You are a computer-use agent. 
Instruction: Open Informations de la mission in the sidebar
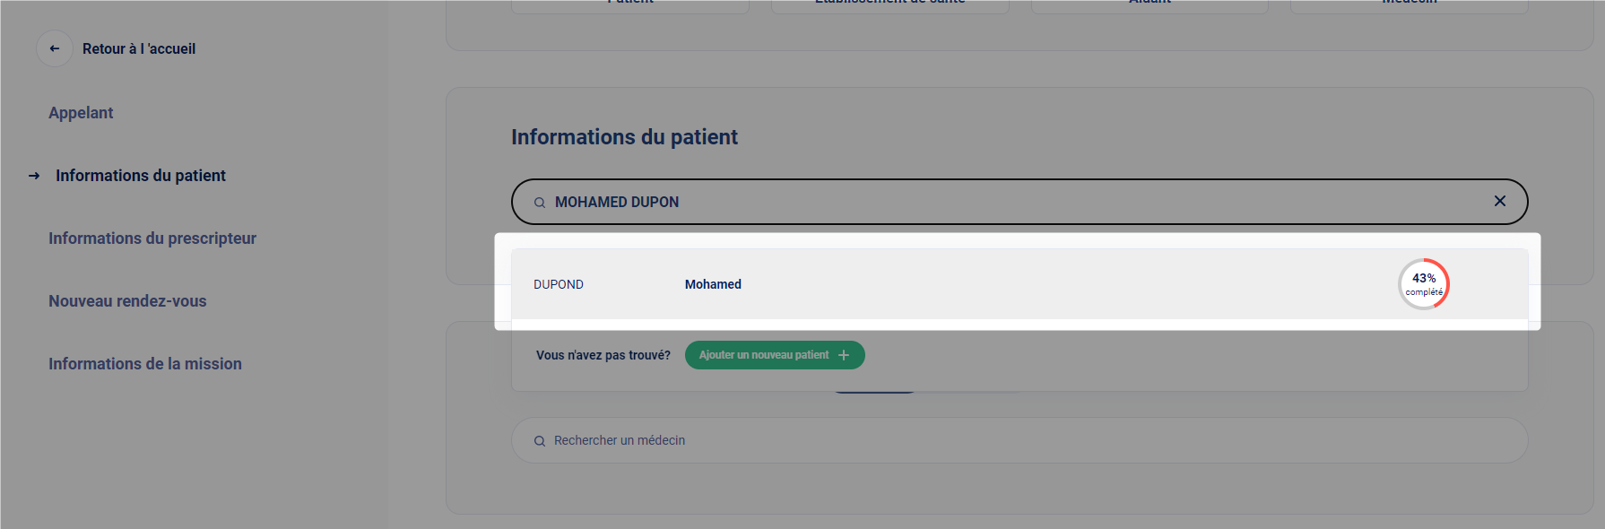click(x=145, y=364)
